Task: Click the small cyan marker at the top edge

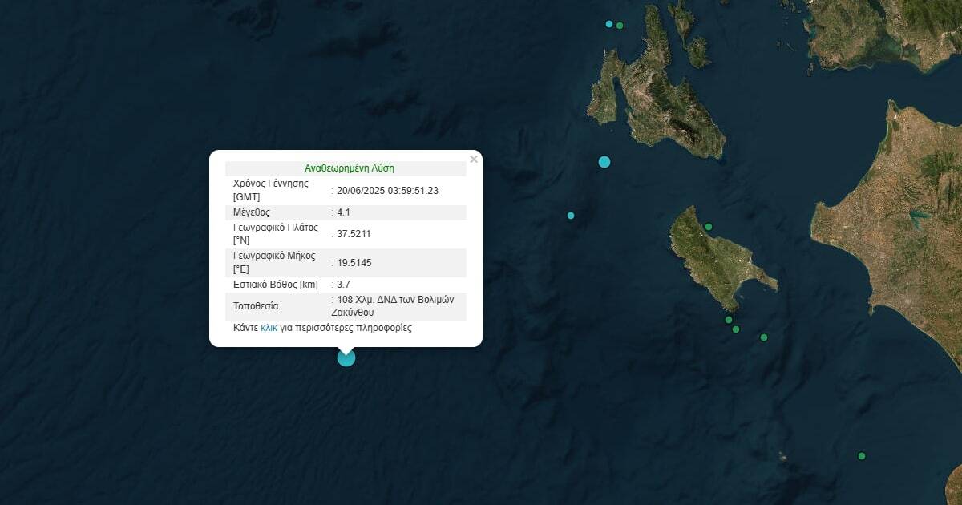Action: coord(609,24)
